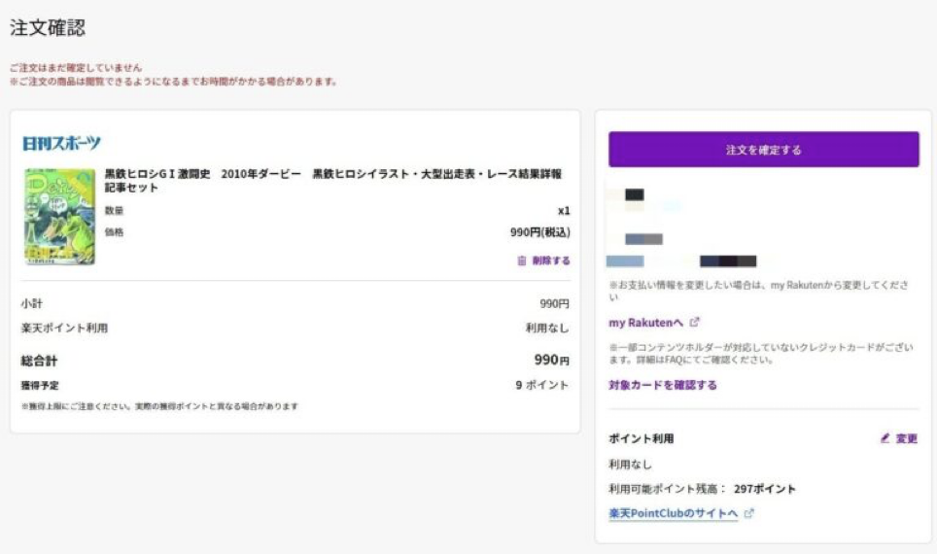Click external-link icon next to my Rakutenへ

click(694, 322)
